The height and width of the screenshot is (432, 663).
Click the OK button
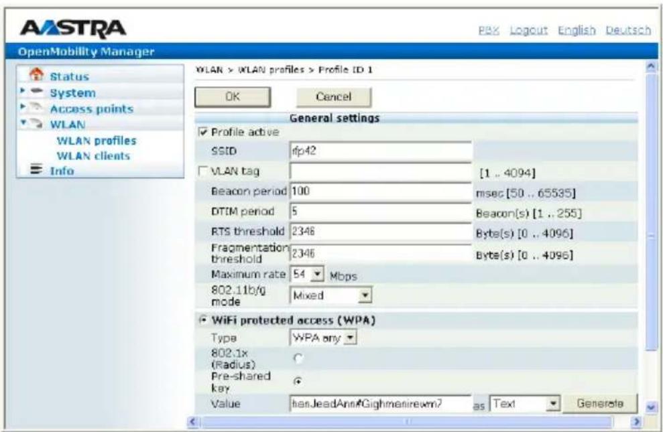point(233,97)
